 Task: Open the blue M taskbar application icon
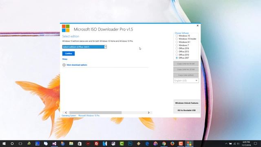coord(105,143)
